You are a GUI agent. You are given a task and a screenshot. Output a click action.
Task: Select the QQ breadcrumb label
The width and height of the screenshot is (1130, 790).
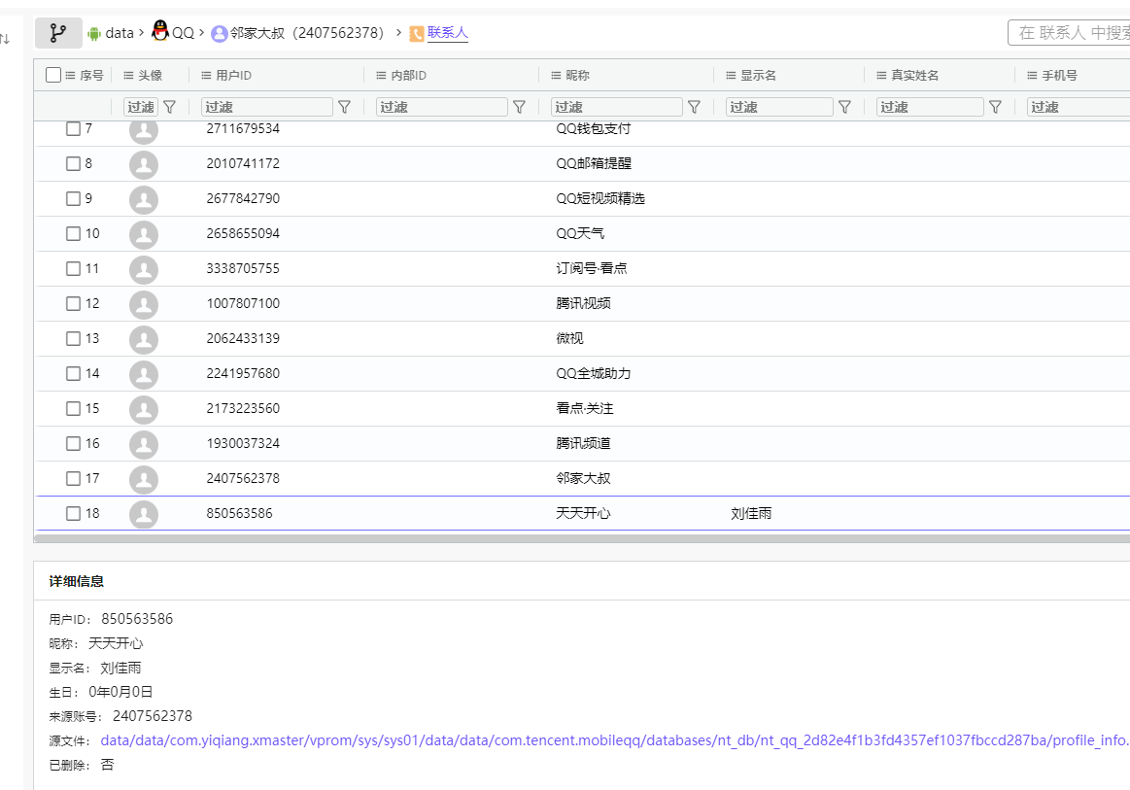183,33
